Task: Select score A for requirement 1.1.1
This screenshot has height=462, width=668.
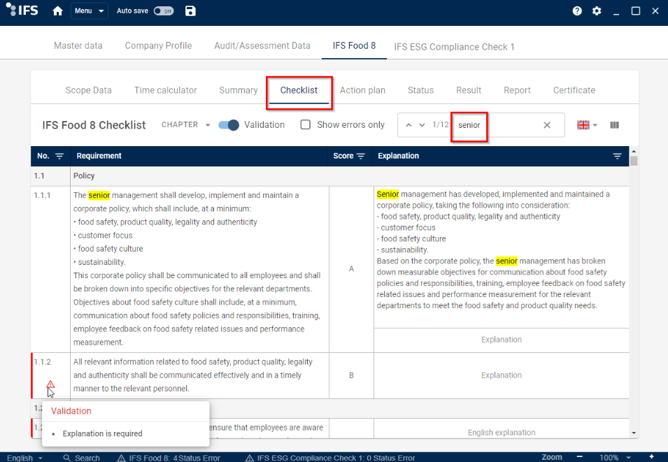Action: (x=351, y=269)
